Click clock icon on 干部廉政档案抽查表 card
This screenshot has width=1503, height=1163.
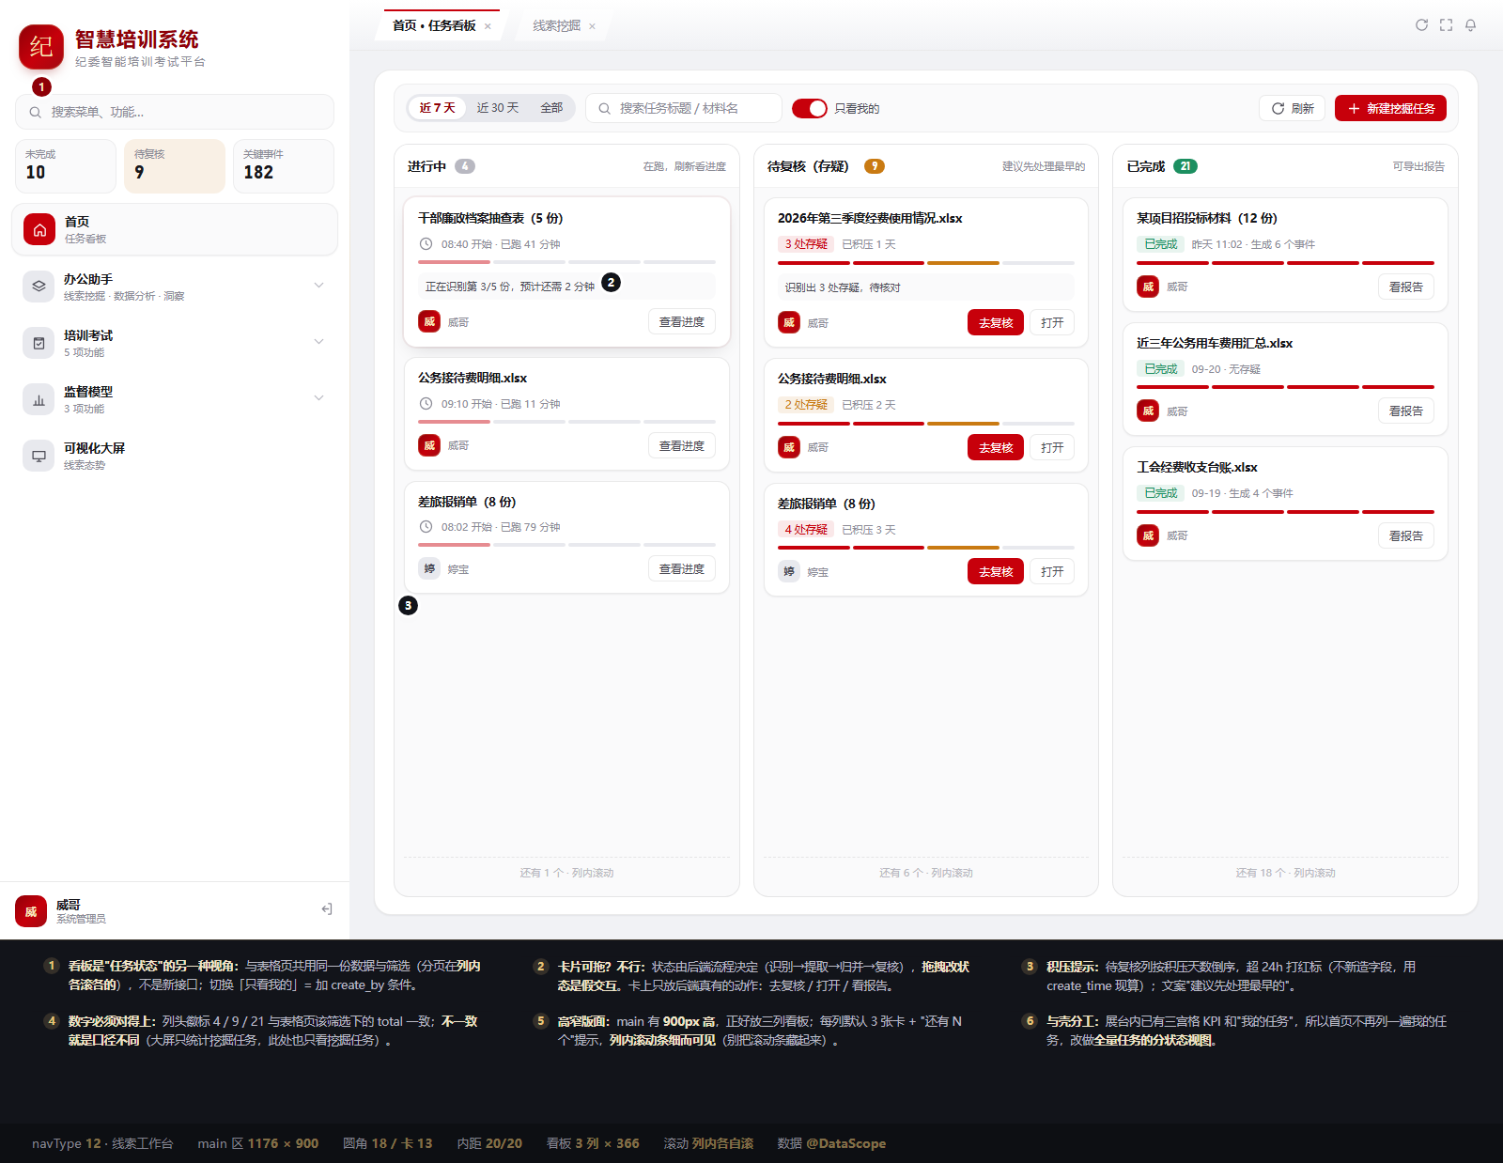pos(426,244)
